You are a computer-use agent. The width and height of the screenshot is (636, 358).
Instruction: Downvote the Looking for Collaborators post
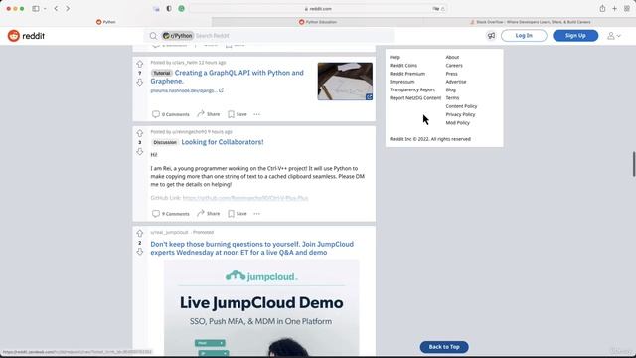(x=139, y=151)
